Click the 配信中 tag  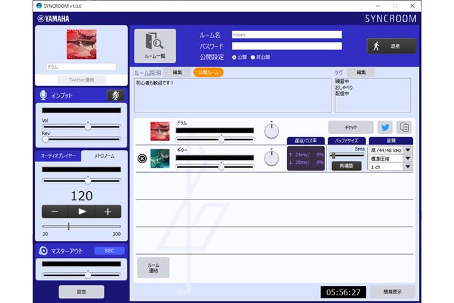pyautogui.click(x=342, y=93)
